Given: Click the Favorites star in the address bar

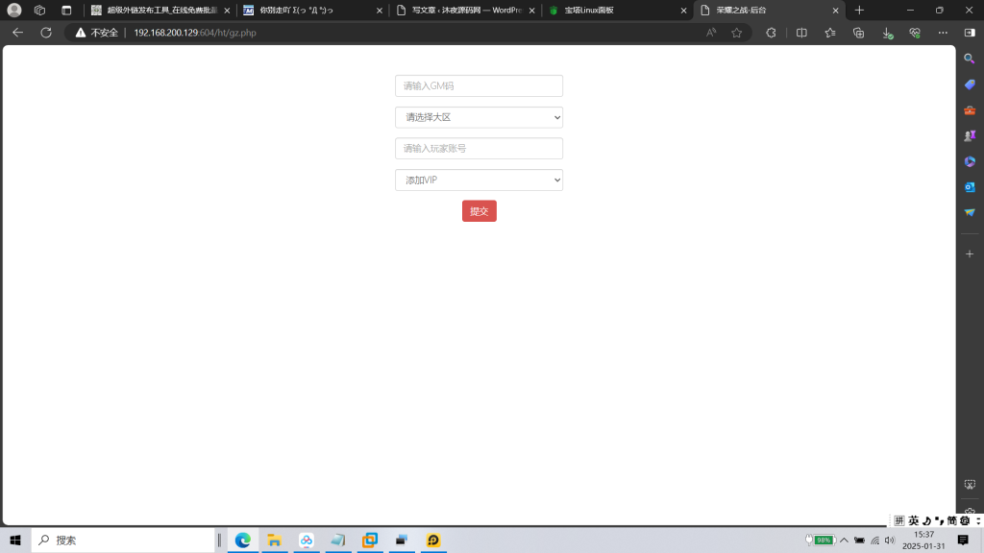Looking at the screenshot, I should tap(735, 32).
